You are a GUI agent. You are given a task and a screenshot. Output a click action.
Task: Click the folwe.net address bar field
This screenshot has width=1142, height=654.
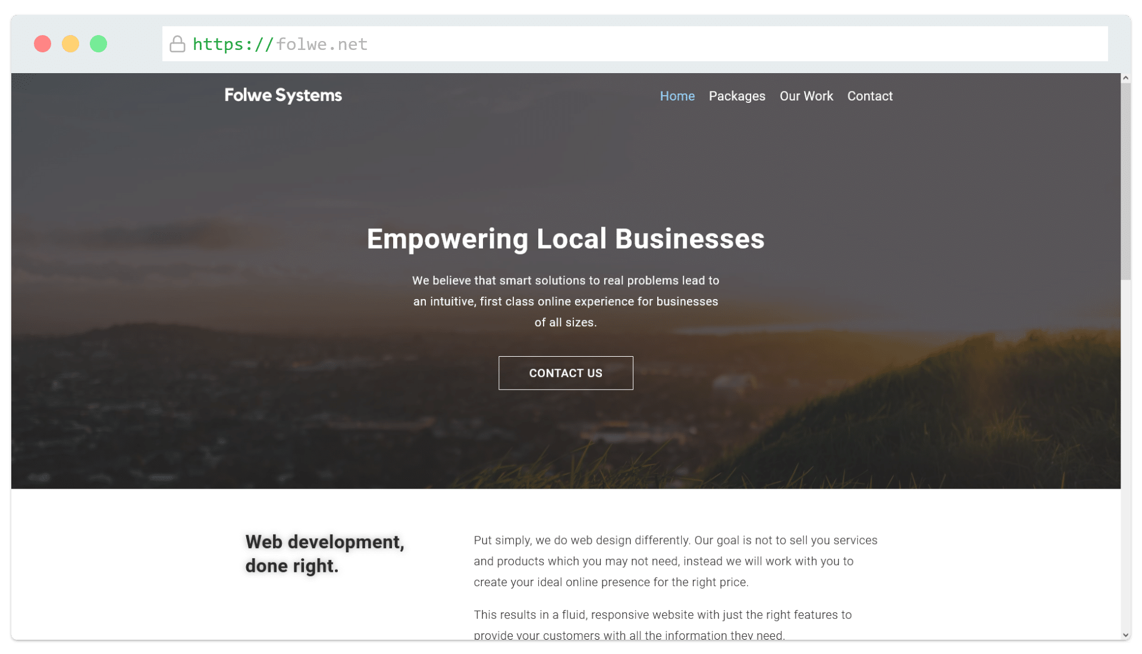635,44
